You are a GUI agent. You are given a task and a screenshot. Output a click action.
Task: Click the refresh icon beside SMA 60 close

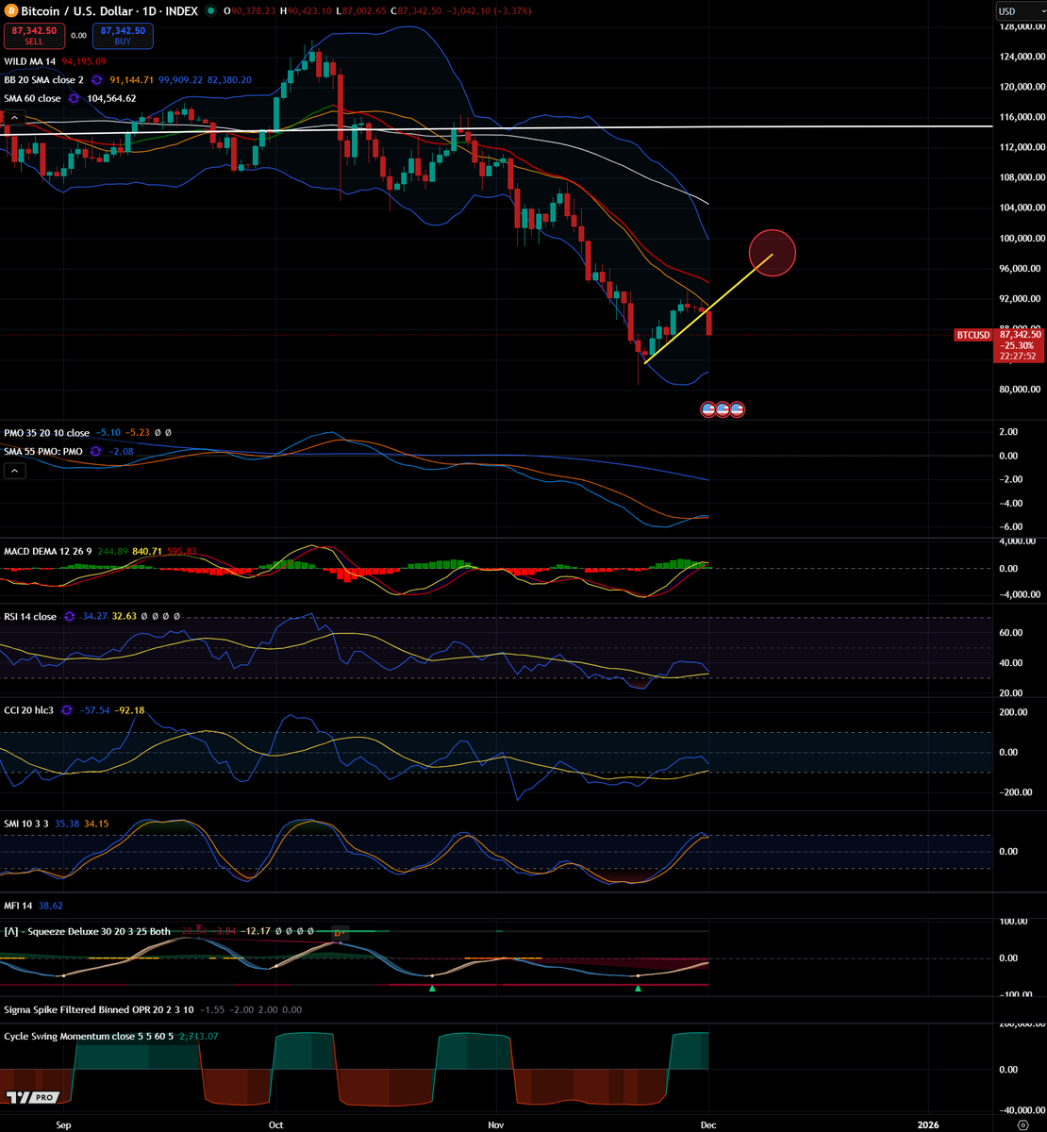click(x=73, y=98)
